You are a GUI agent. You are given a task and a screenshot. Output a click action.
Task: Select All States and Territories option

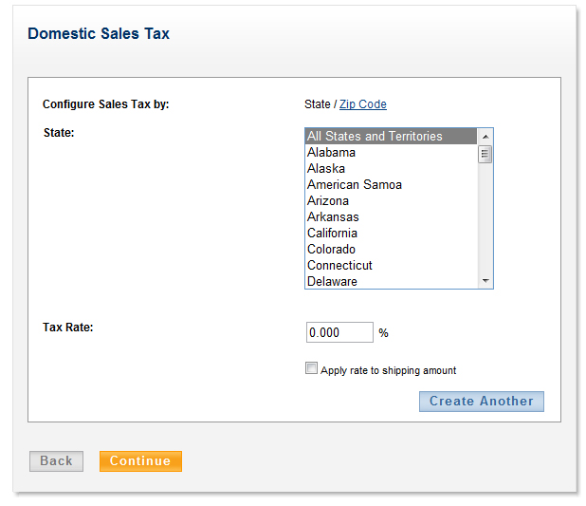(375, 137)
